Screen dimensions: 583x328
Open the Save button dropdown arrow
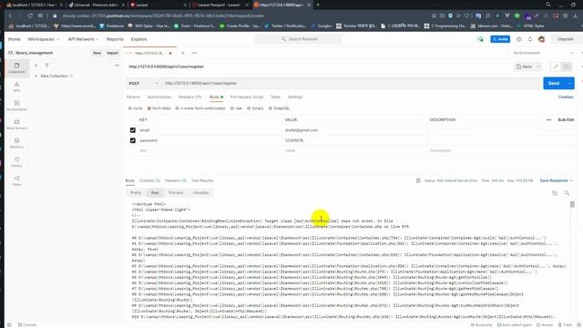tap(538, 67)
